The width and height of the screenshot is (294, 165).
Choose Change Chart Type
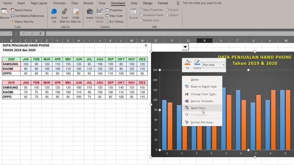point(202,94)
